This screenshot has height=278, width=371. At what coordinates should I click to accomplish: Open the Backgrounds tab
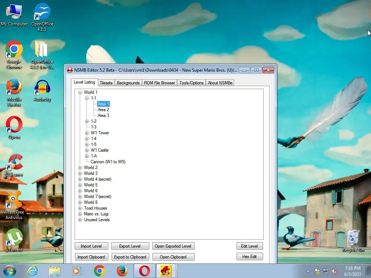click(x=128, y=83)
